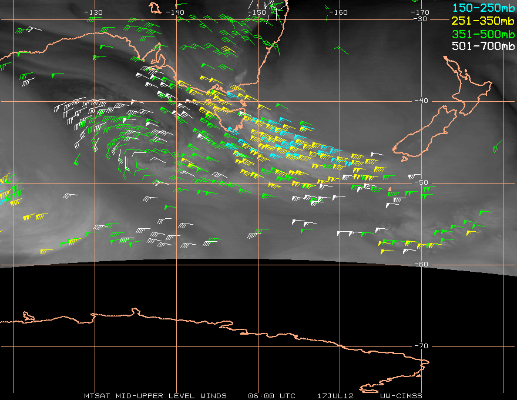Click the white 501-700mb legend label

[x=484, y=46]
